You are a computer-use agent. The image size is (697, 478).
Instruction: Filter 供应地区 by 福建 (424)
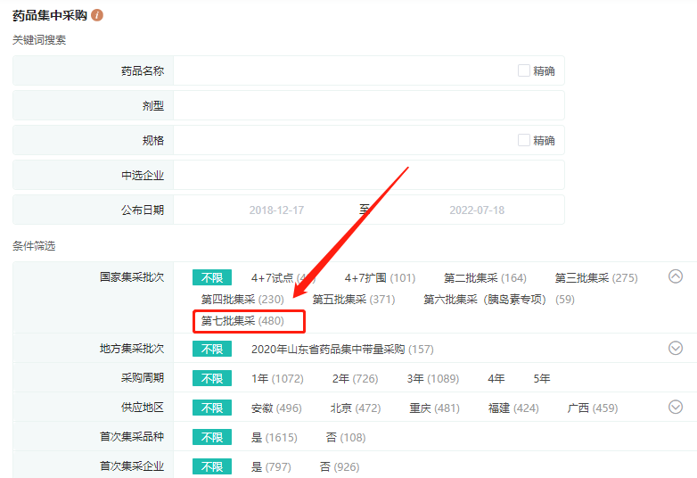coord(513,408)
